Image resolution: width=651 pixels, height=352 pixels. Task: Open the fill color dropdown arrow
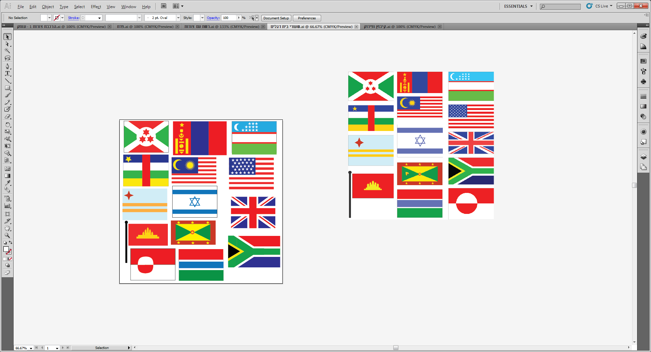(50, 18)
